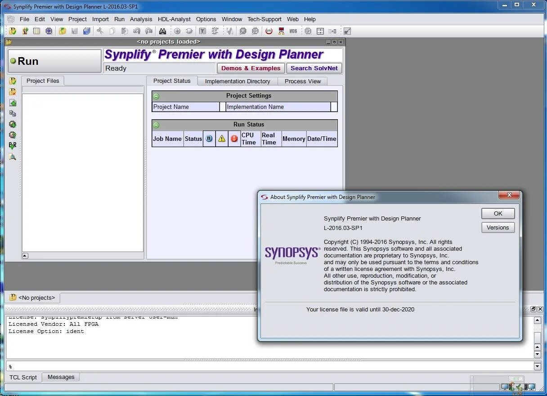Click the checkmark sheet icon ending the toolbar
Viewport: 547px width, 396px height.
(x=347, y=31)
